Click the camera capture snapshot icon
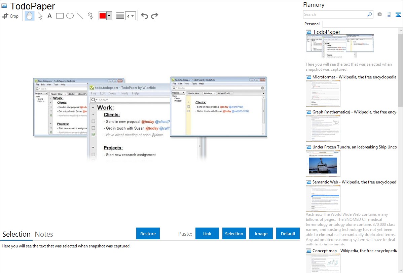Screen dimensions: 403x273 click(379, 14)
